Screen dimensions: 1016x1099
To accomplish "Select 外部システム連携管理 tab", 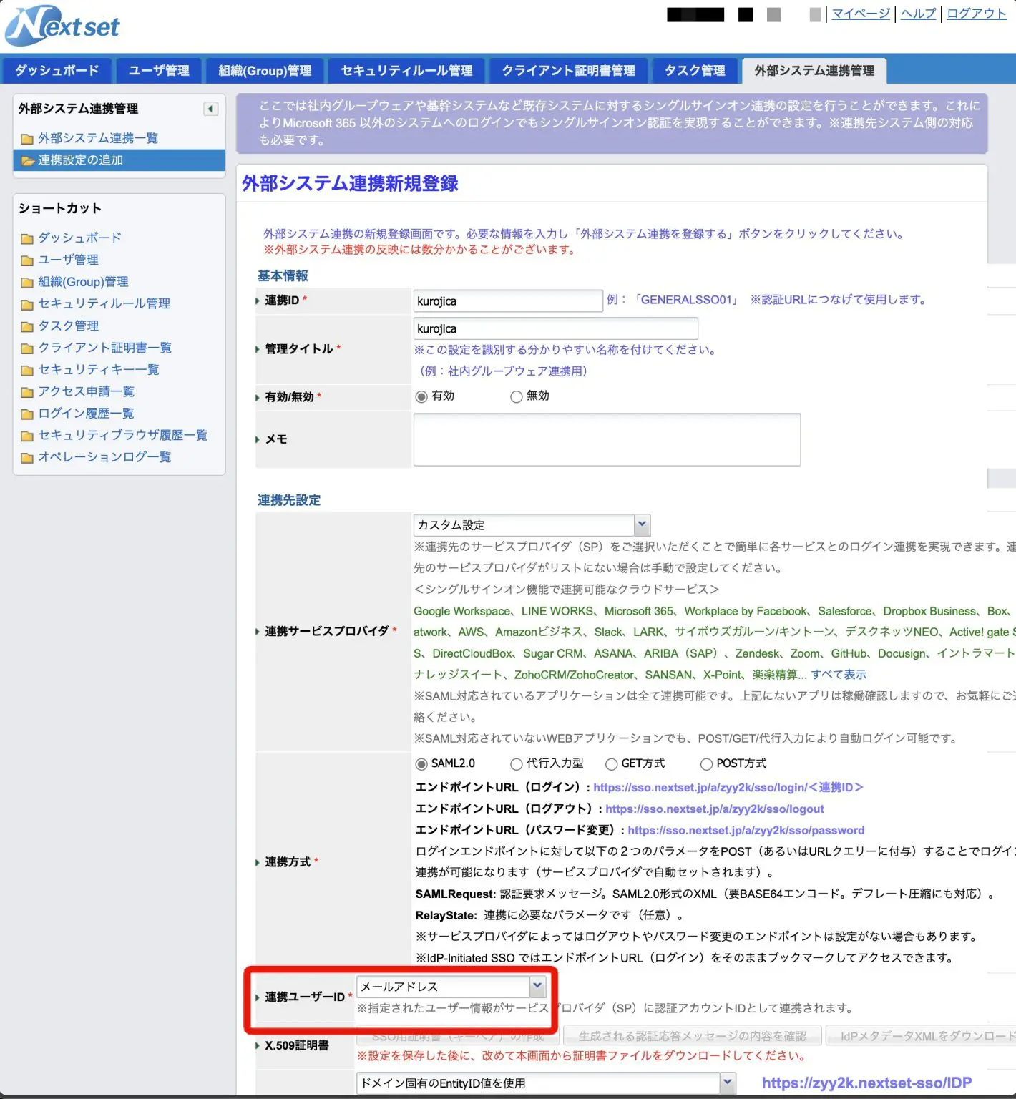I will coord(814,71).
